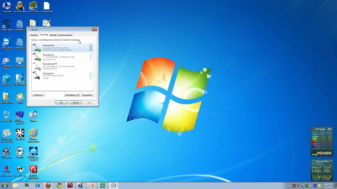This screenshot has height=189, width=337.
Task: Show hidden system tray icons
Action: 290,186
